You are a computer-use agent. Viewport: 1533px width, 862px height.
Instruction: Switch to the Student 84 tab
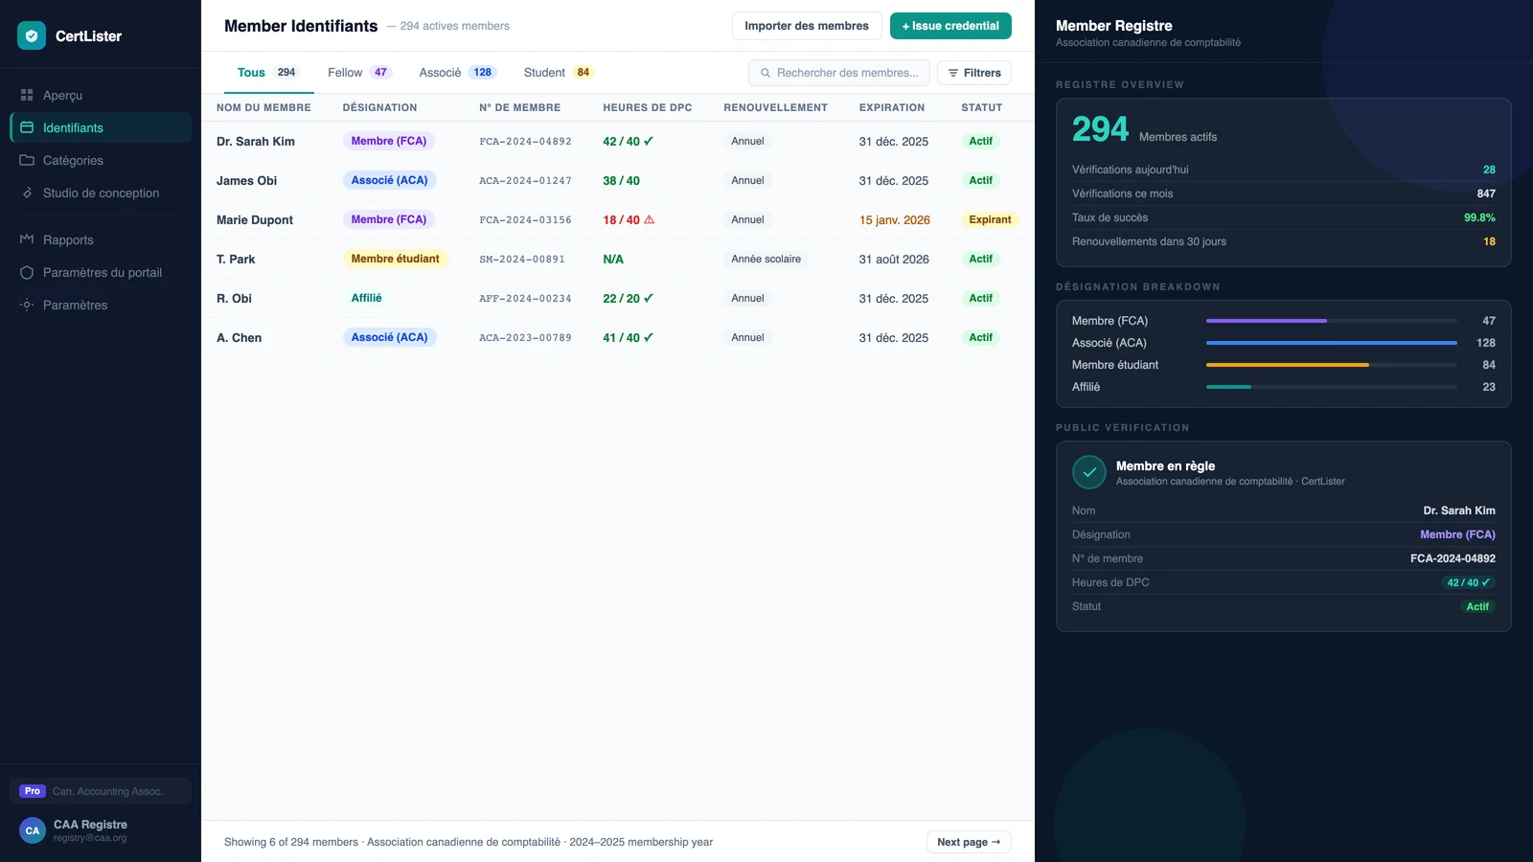click(x=559, y=73)
